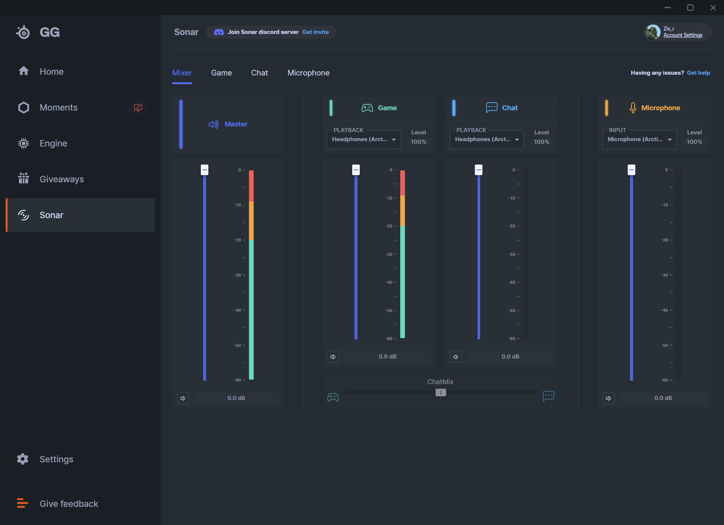Open Engine chip icon in sidebar
Image resolution: width=724 pixels, height=525 pixels.
click(24, 143)
